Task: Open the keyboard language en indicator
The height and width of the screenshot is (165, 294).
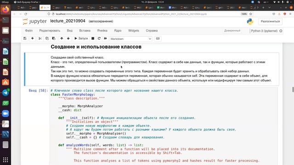Action: [x=266, y=2]
